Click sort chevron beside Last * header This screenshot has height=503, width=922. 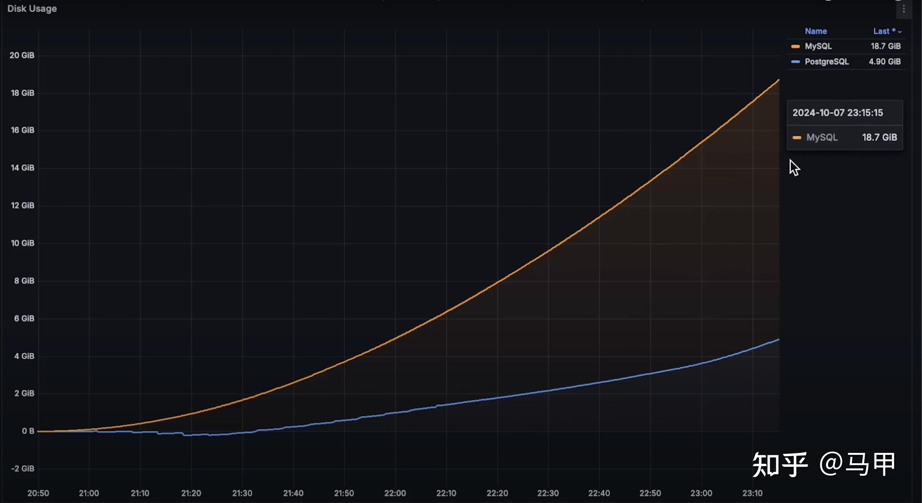click(900, 32)
